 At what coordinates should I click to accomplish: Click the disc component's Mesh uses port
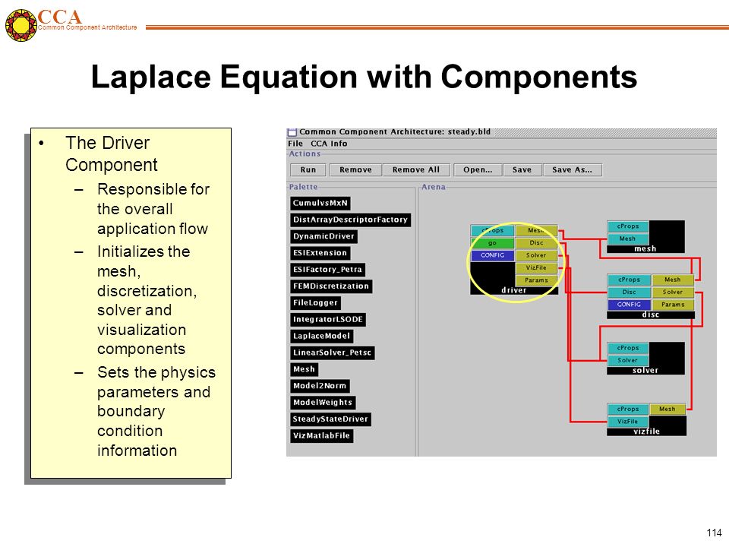tap(673, 280)
